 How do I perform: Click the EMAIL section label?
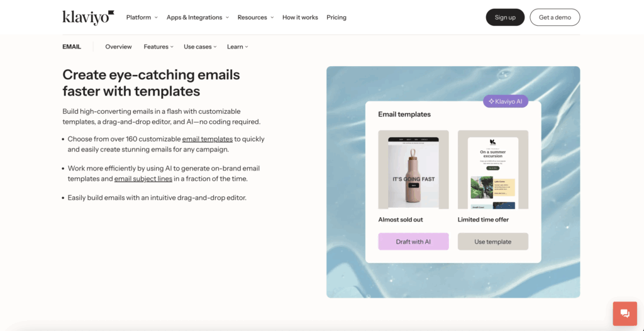72,47
